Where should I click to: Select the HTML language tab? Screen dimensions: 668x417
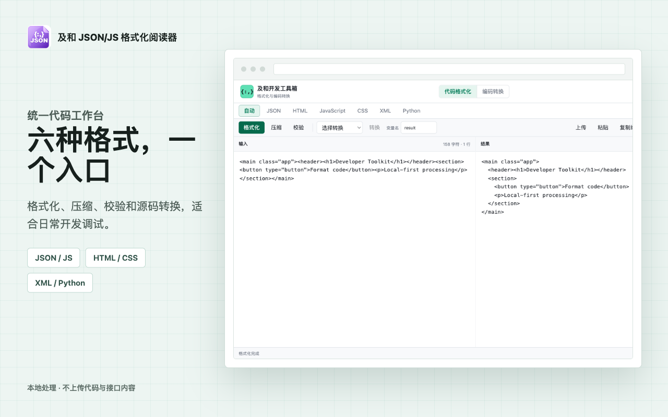coord(300,111)
